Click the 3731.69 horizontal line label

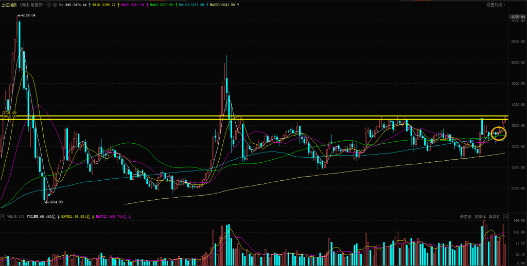9,112
